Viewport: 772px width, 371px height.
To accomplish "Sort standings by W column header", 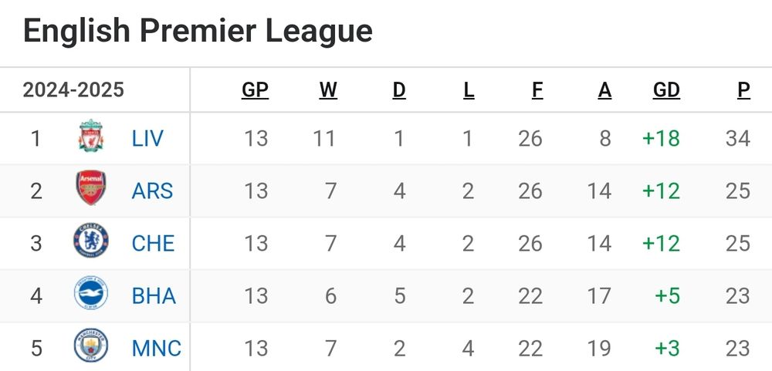I will point(328,90).
